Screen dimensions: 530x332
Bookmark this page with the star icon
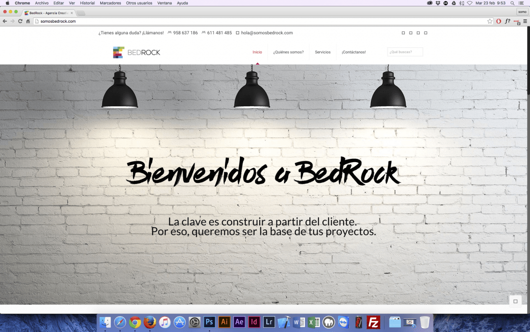point(490,21)
